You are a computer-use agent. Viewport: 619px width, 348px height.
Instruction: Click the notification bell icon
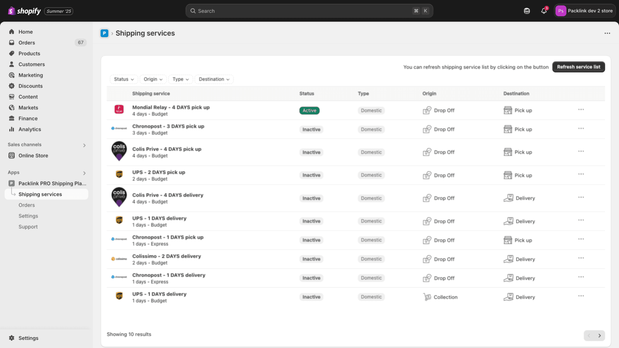[544, 11]
